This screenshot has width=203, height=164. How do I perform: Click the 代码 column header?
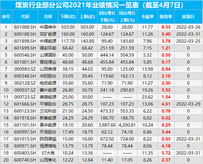(x=25, y=17)
